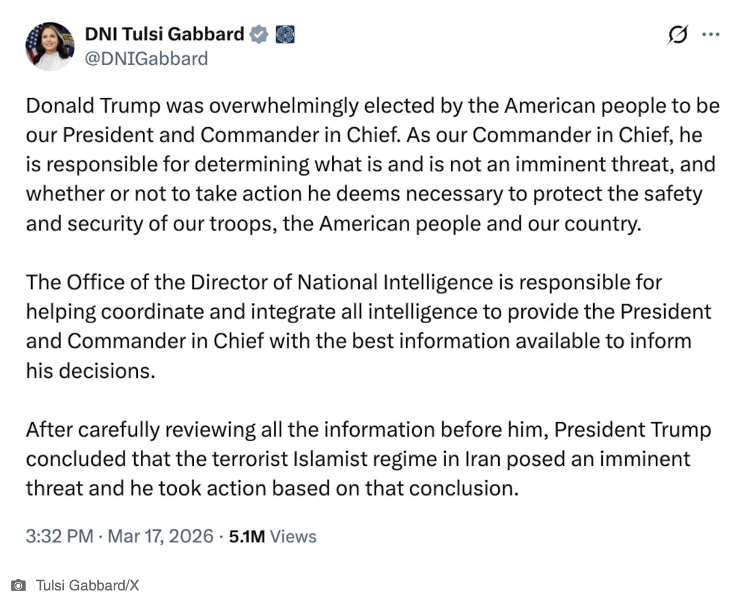Open the three-dot more options menu

coord(711,35)
